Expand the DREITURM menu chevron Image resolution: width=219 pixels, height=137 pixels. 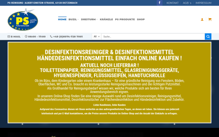coord(97,20)
